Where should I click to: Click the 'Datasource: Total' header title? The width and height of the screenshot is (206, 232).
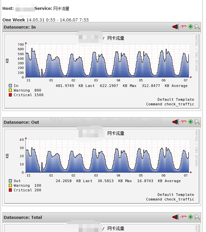pos(23,217)
